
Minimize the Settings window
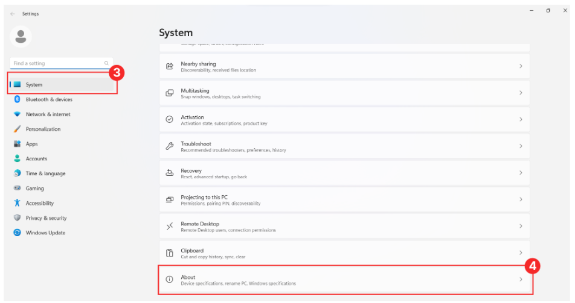[x=532, y=11]
